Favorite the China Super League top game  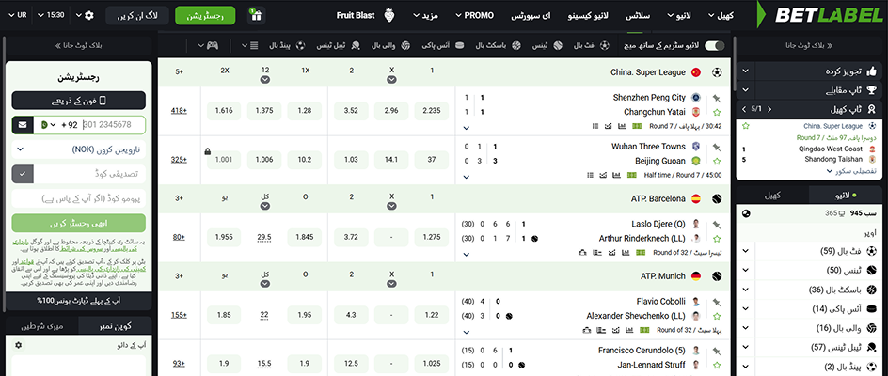pyautogui.click(x=745, y=126)
